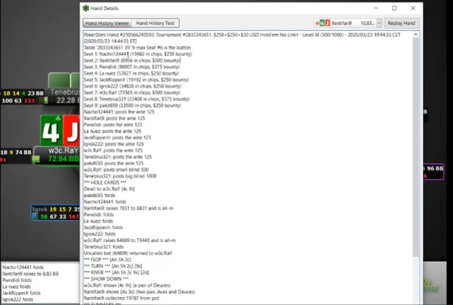
Task: Click 'Igrok222 folds' in the action log
Action: pos(18,299)
